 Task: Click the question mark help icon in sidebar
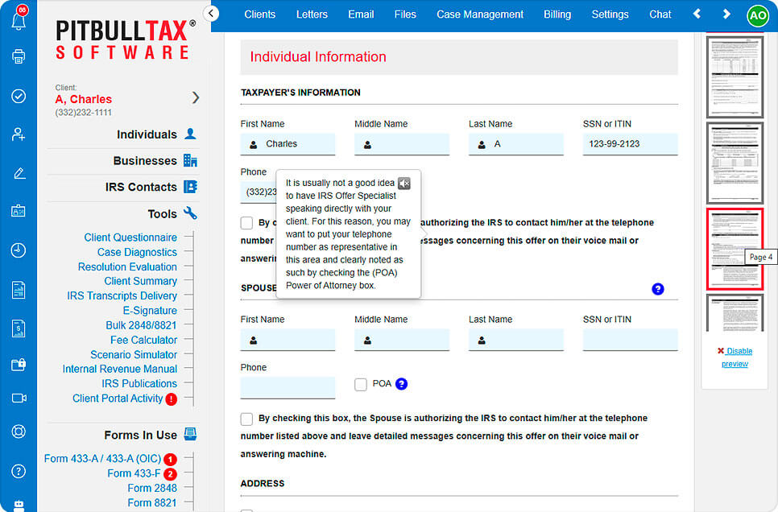(x=19, y=471)
